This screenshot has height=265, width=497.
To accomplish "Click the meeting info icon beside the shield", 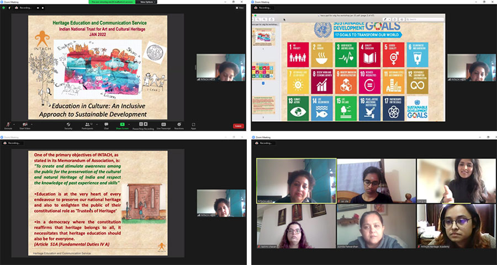I will point(9,8).
